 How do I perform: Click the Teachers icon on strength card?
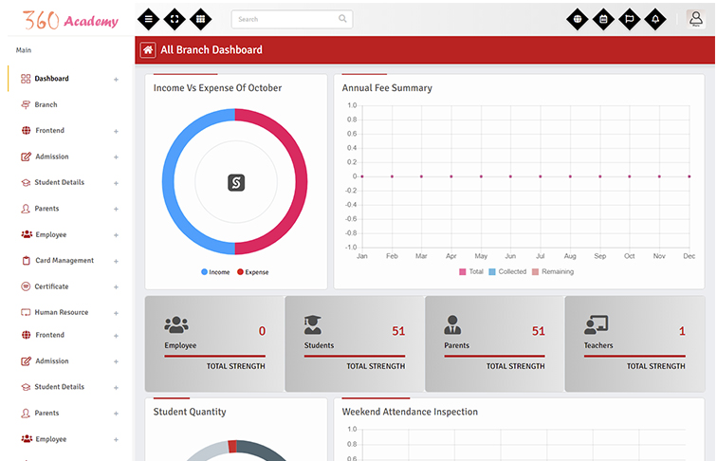pos(596,324)
